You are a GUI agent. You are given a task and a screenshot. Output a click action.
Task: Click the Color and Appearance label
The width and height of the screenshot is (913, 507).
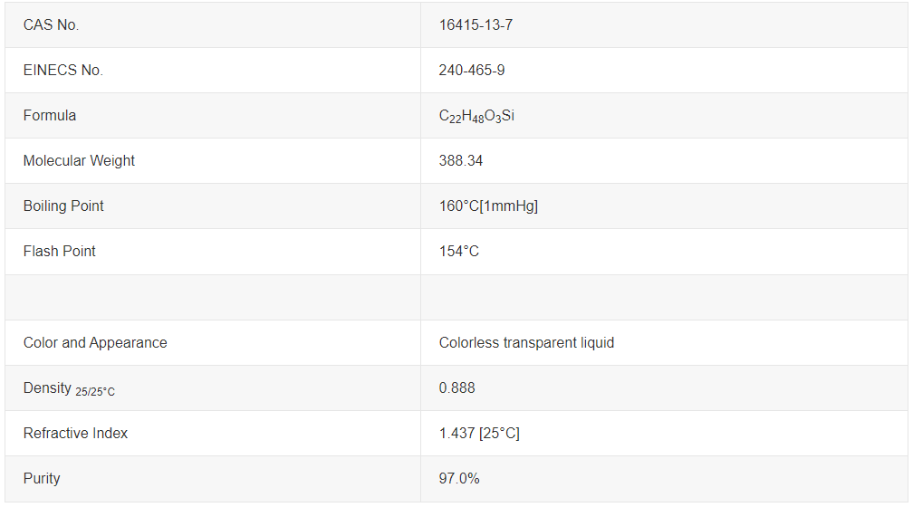tap(95, 343)
